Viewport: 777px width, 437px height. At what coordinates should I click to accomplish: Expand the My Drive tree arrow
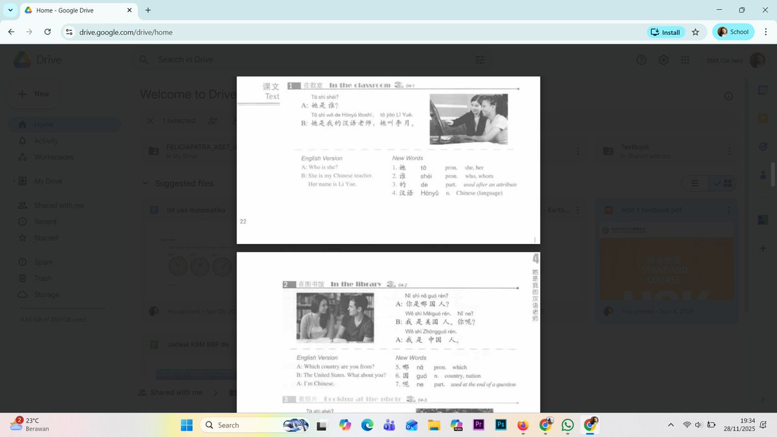pos(14,181)
